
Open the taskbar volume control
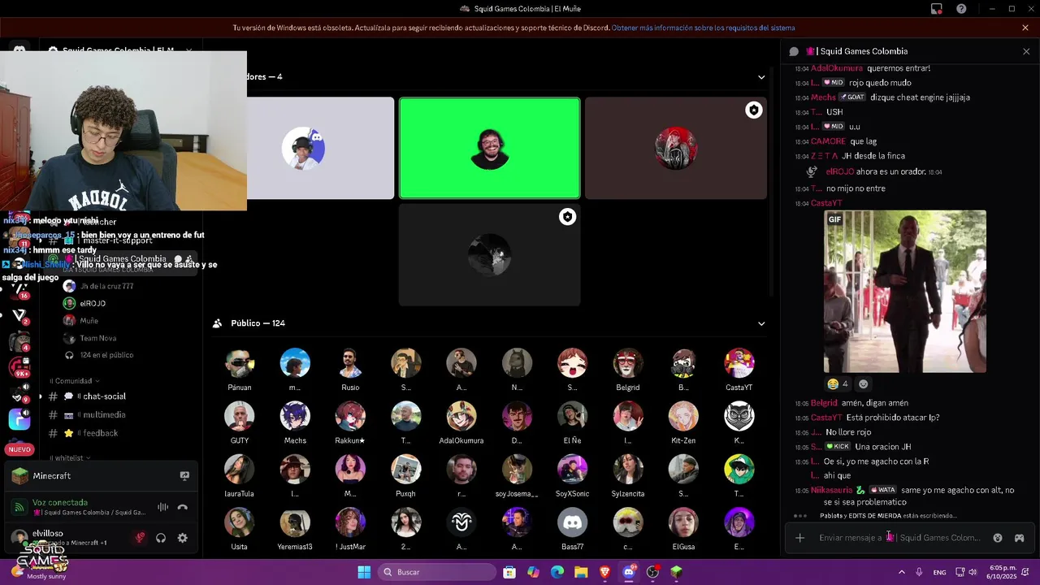pos(973,572)
